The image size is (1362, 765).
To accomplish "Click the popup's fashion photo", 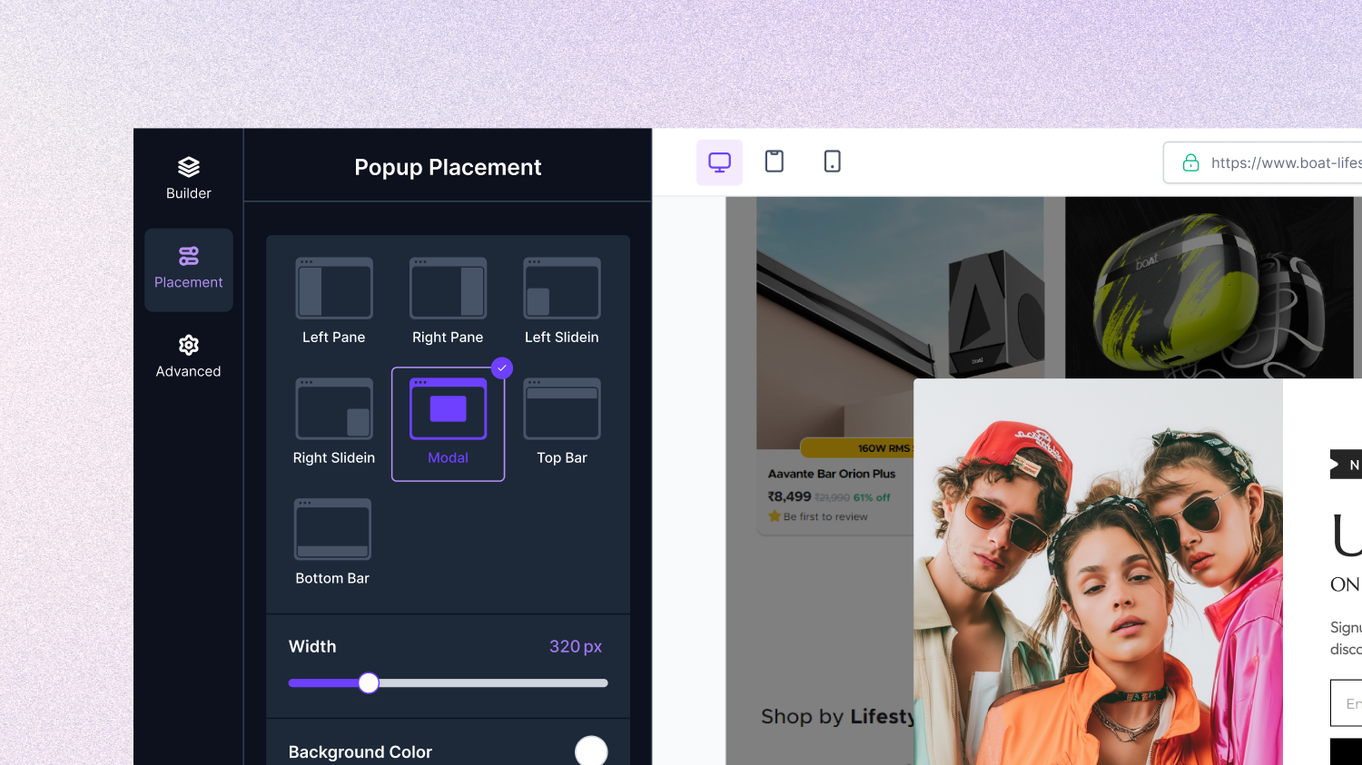I will (1098, 572).
